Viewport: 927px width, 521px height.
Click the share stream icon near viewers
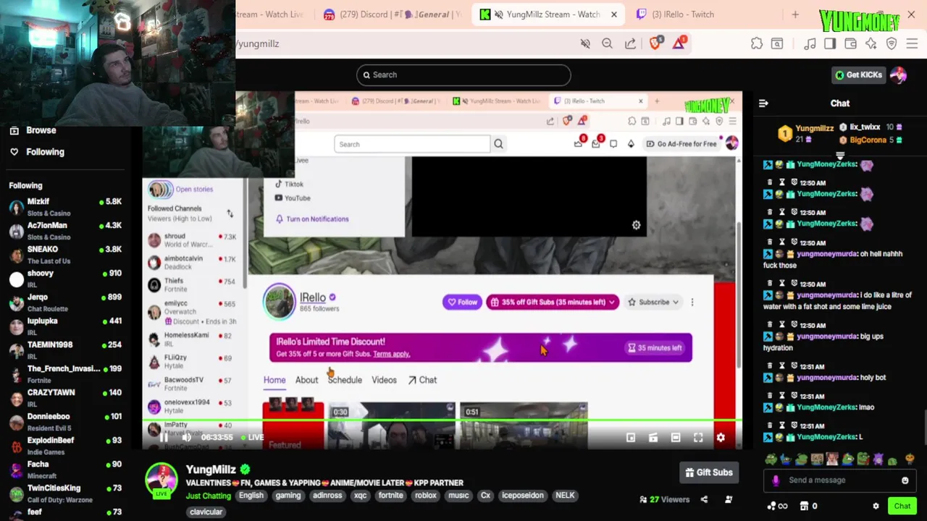[704, 499]
